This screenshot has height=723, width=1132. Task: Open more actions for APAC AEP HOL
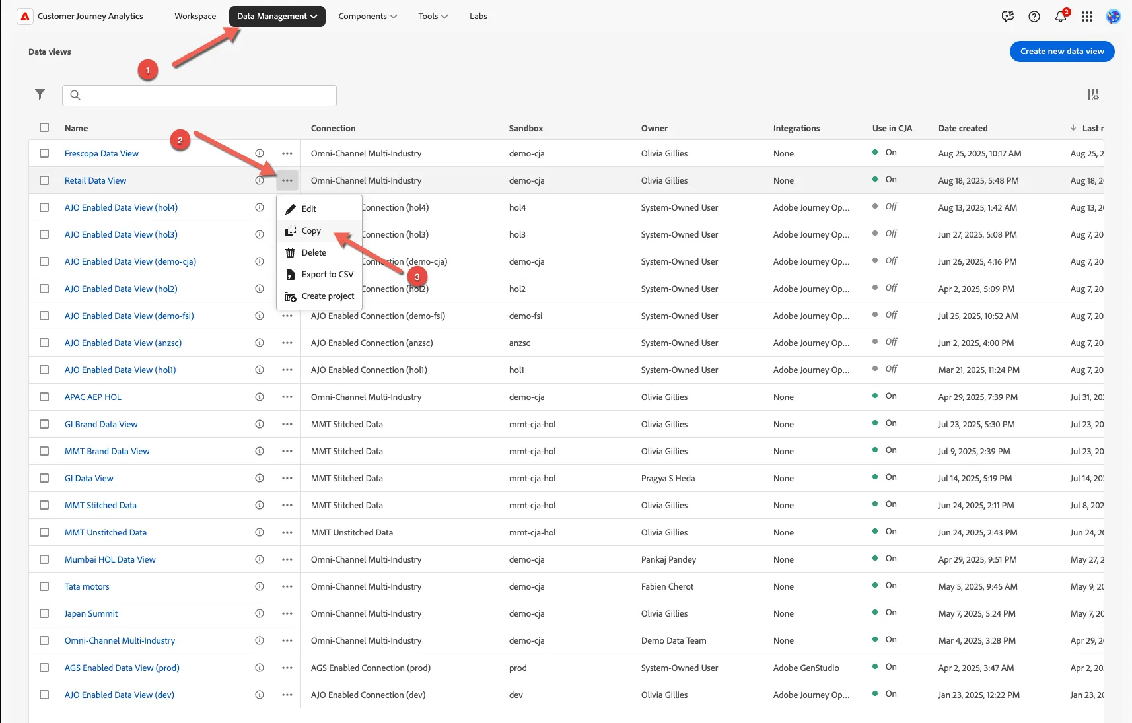pos(287,397)
